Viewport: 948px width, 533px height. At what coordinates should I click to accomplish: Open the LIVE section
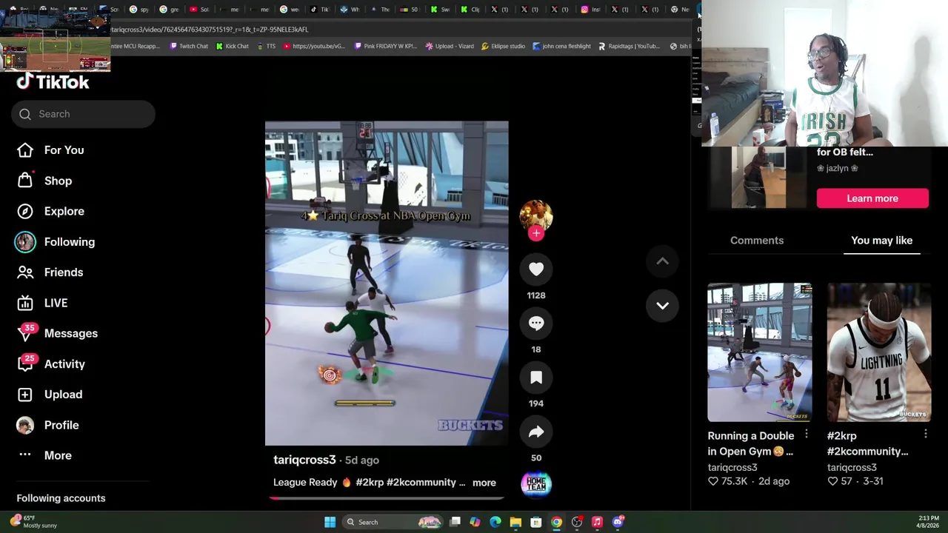[42, 303]
